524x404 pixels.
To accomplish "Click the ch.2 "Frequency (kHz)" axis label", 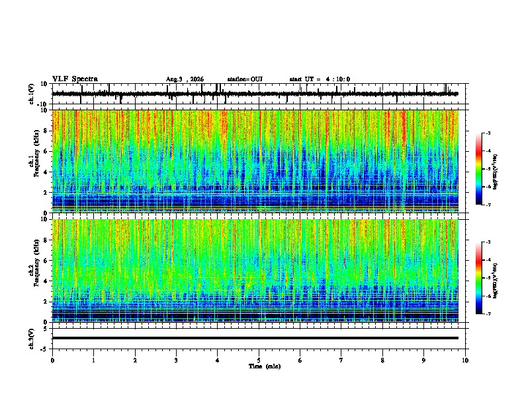I will click(36, 263).
